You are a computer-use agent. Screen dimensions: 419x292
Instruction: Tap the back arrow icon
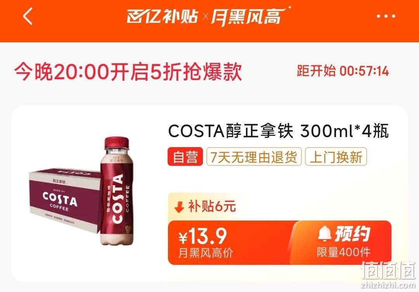(28, 16)
